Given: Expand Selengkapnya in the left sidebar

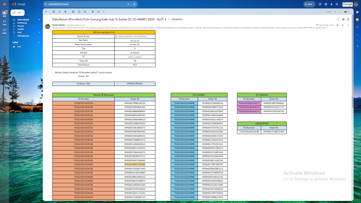Looking at the screenshot, I should pos(23,35).
